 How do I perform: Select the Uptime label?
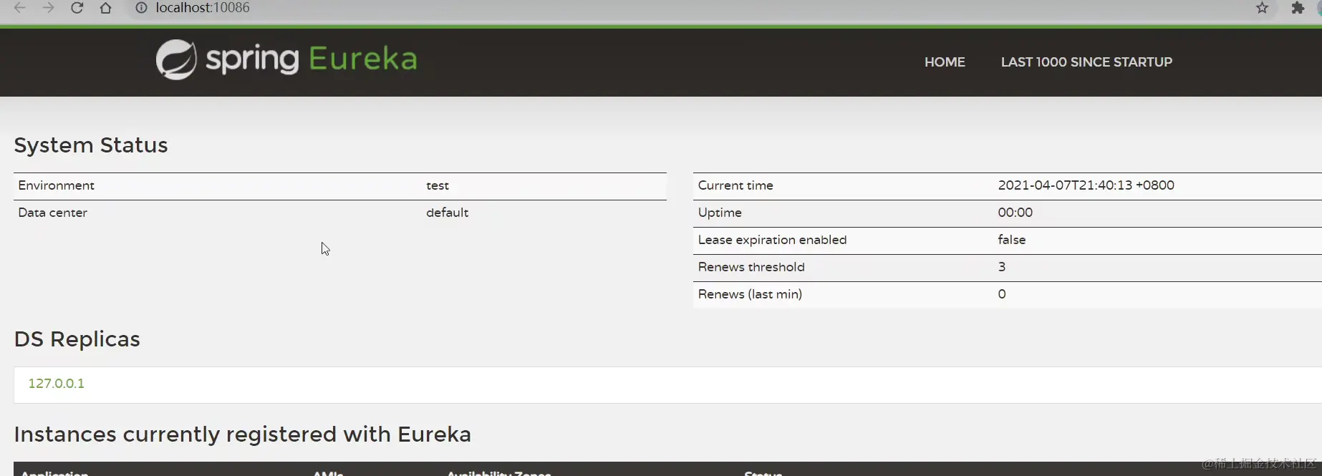720,213
